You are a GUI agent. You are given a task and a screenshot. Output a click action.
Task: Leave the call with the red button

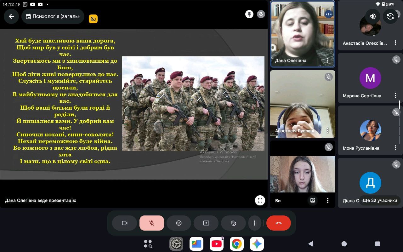pos(279,223)
